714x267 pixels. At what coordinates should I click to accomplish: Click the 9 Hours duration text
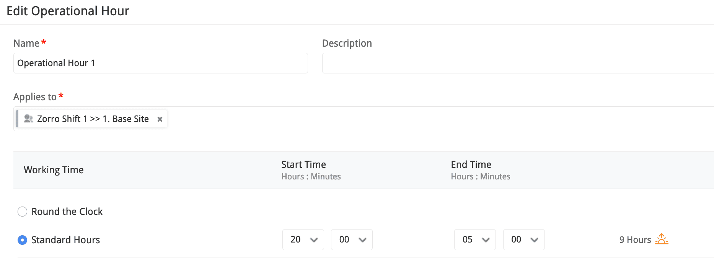635,240
